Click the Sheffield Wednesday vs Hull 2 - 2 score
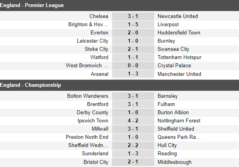239x167 pixels. coord(133,145)
